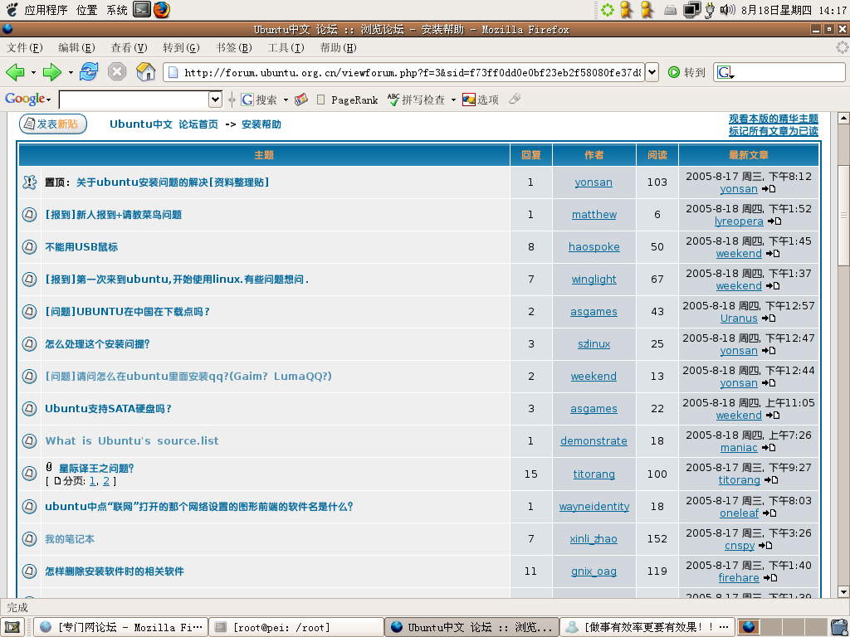Screen dimensions: 850x637
Task: Open the dropdown arrow beside 拼写检查
Action: coord(454,100)
